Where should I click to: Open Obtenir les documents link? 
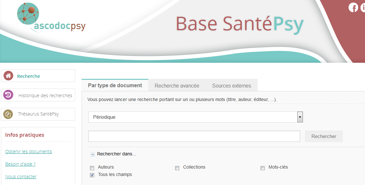click(28, 152)
